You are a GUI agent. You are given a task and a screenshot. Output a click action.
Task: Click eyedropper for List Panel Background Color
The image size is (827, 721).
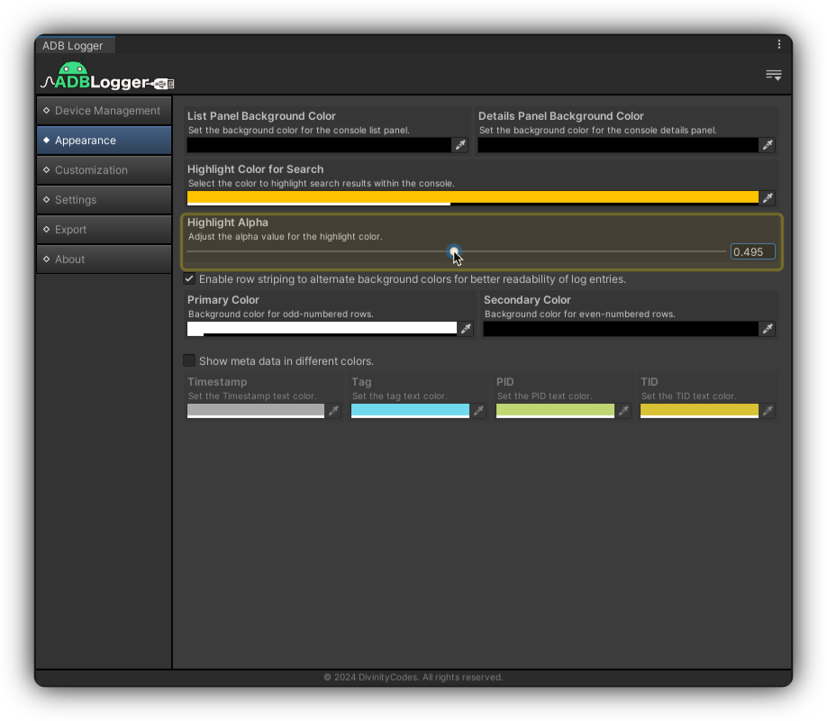click(459, 145)
